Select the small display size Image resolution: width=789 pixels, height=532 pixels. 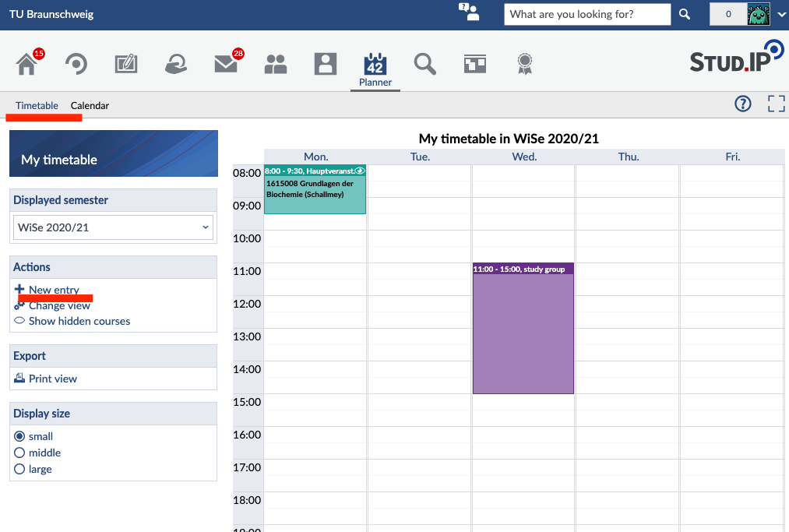tap(19, 436)
